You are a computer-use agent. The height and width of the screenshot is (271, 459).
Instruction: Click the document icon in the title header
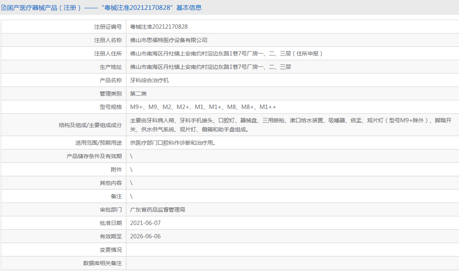coord(4,7)
